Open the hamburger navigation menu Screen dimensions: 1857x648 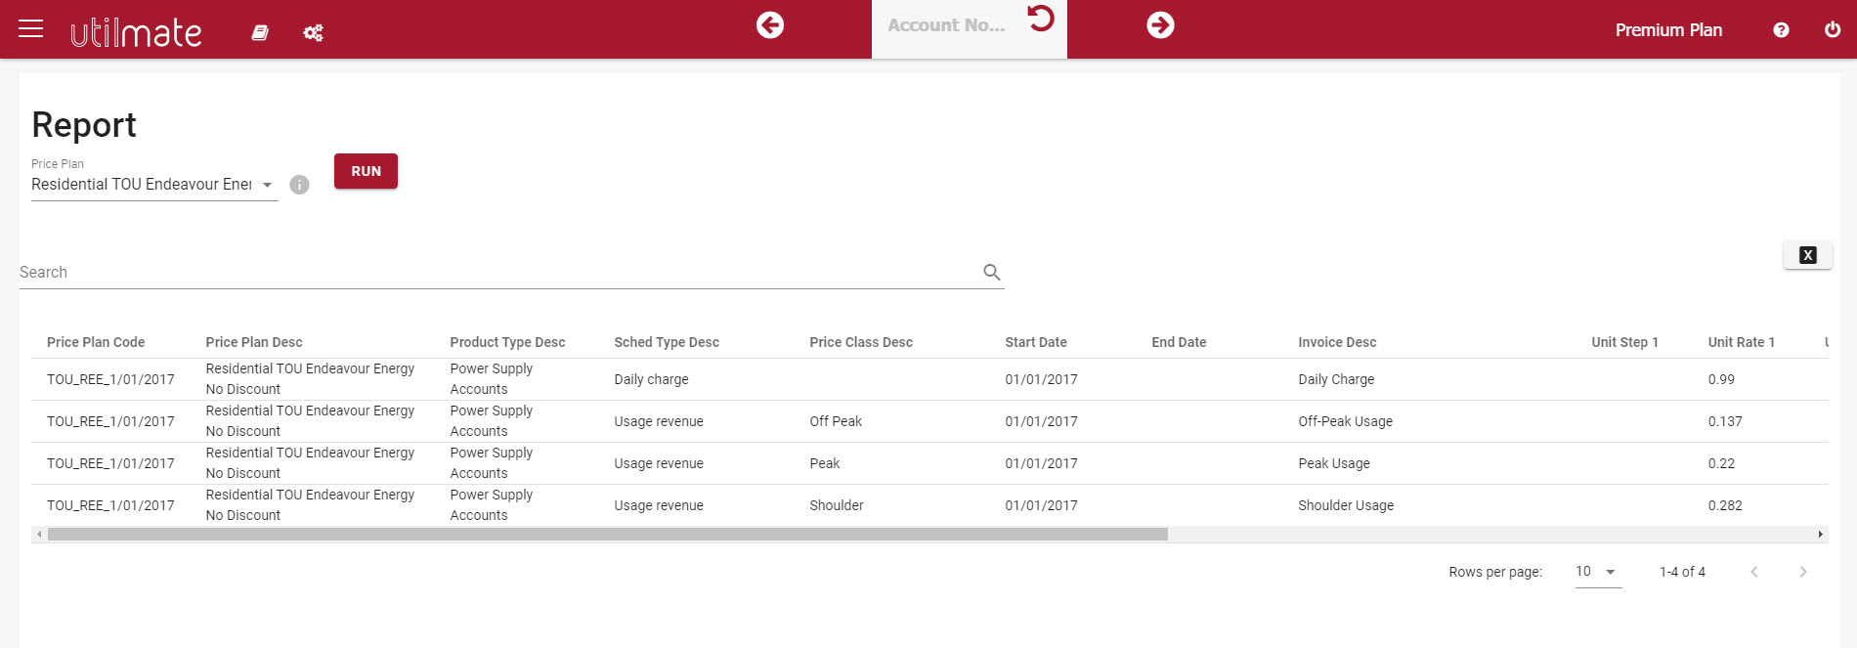(x=31, y=29)
